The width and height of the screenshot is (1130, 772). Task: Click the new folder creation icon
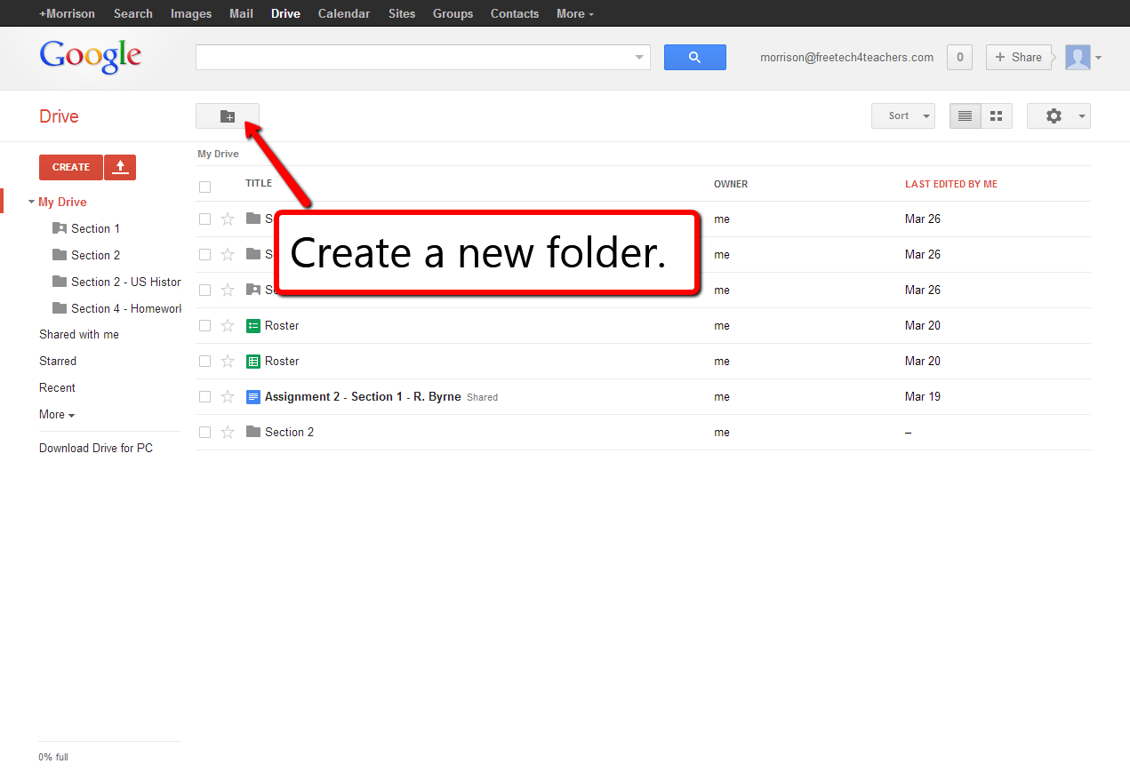[228, 115]
